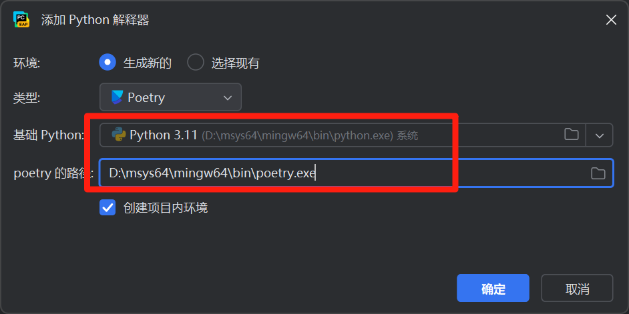
Task: Cancel using the 取消 button
Action: [x=577, y=288]
